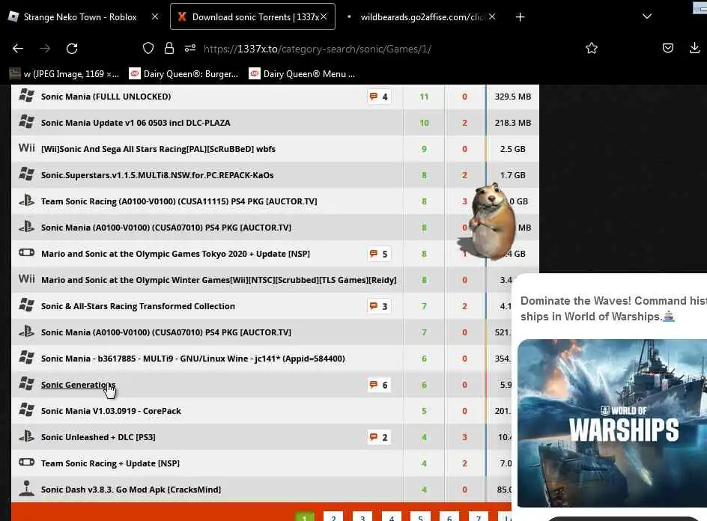The image size is (707, 521).
Task: Click the World of Warships ad image
Action: (x=613, y=423)
